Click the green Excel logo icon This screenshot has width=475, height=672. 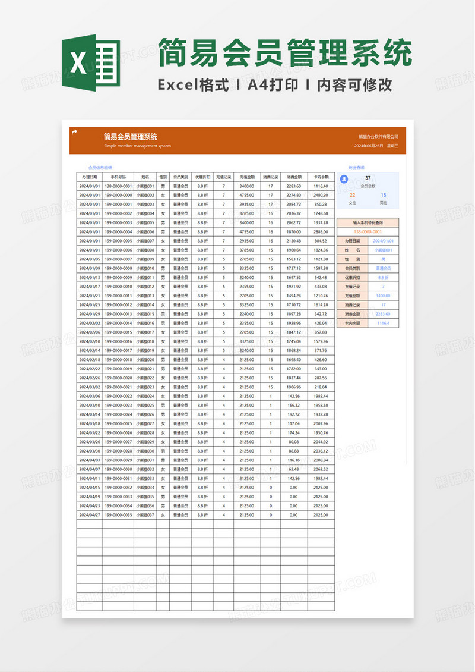(91, 62)
